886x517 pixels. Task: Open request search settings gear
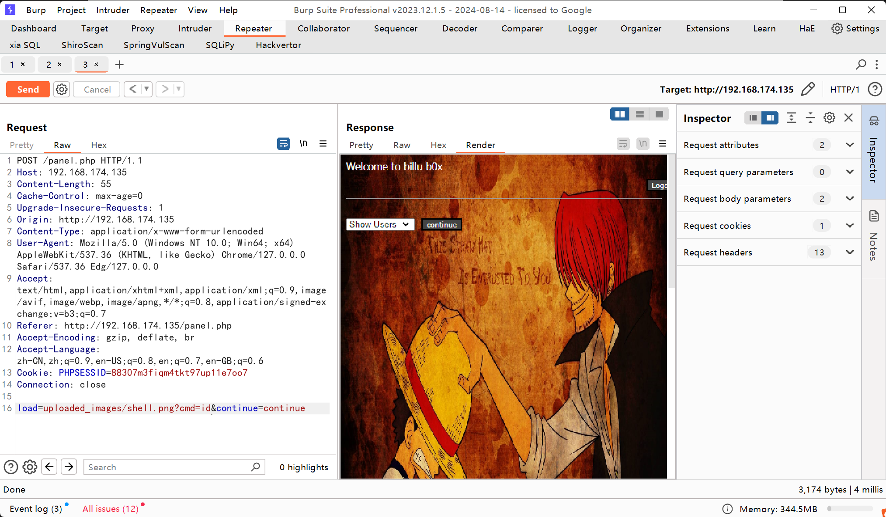[x=30, y=467]
